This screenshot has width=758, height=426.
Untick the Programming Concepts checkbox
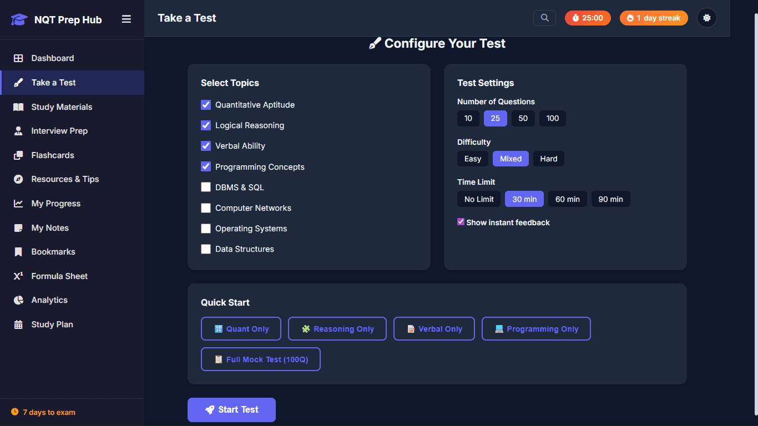click(206, 166)
